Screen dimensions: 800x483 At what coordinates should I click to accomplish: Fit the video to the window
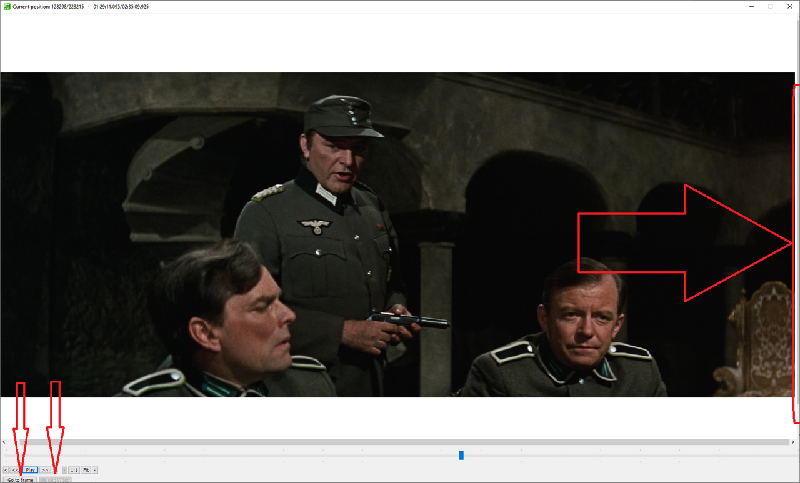click(86, 470)
